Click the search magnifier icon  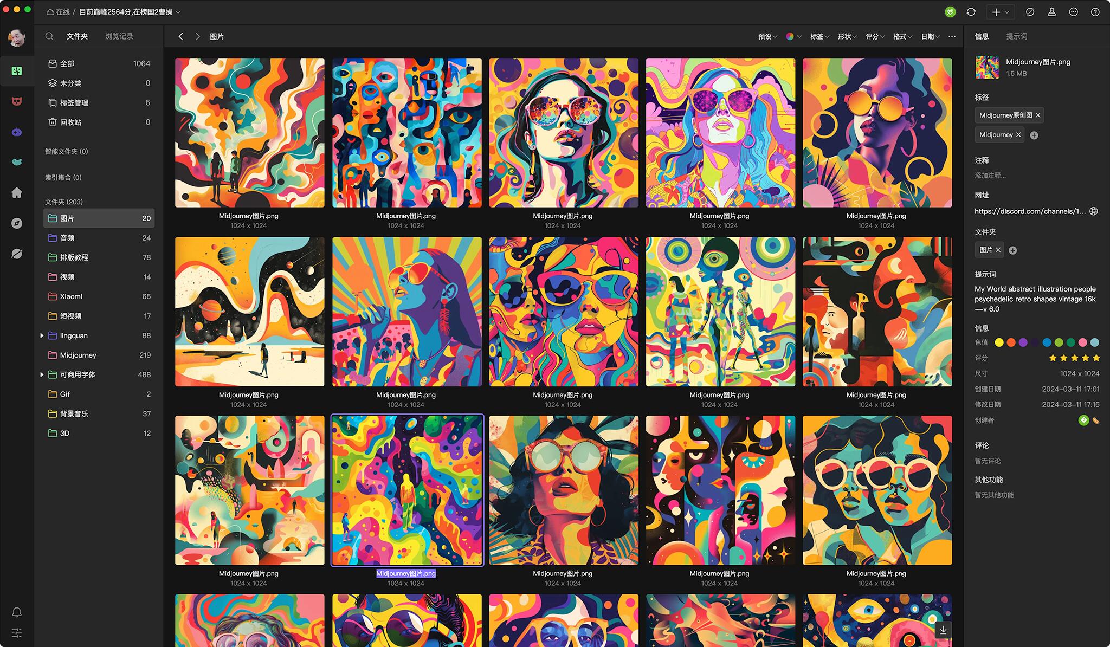pyautogui.click(x=49, y=36)
